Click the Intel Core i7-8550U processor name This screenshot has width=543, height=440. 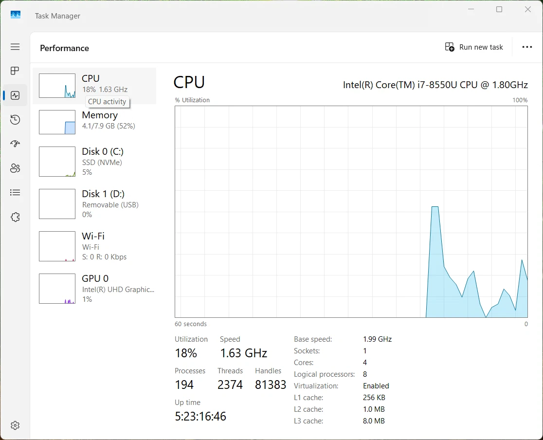pyautogui.click(x=435, y=85)
